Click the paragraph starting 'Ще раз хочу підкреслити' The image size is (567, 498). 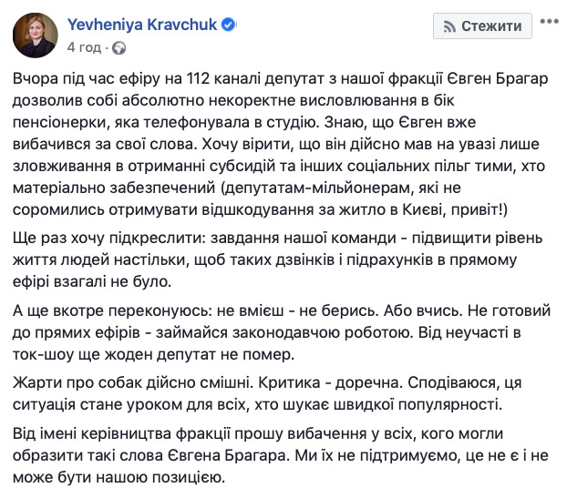pyautogui.click(x=278, y=259)
